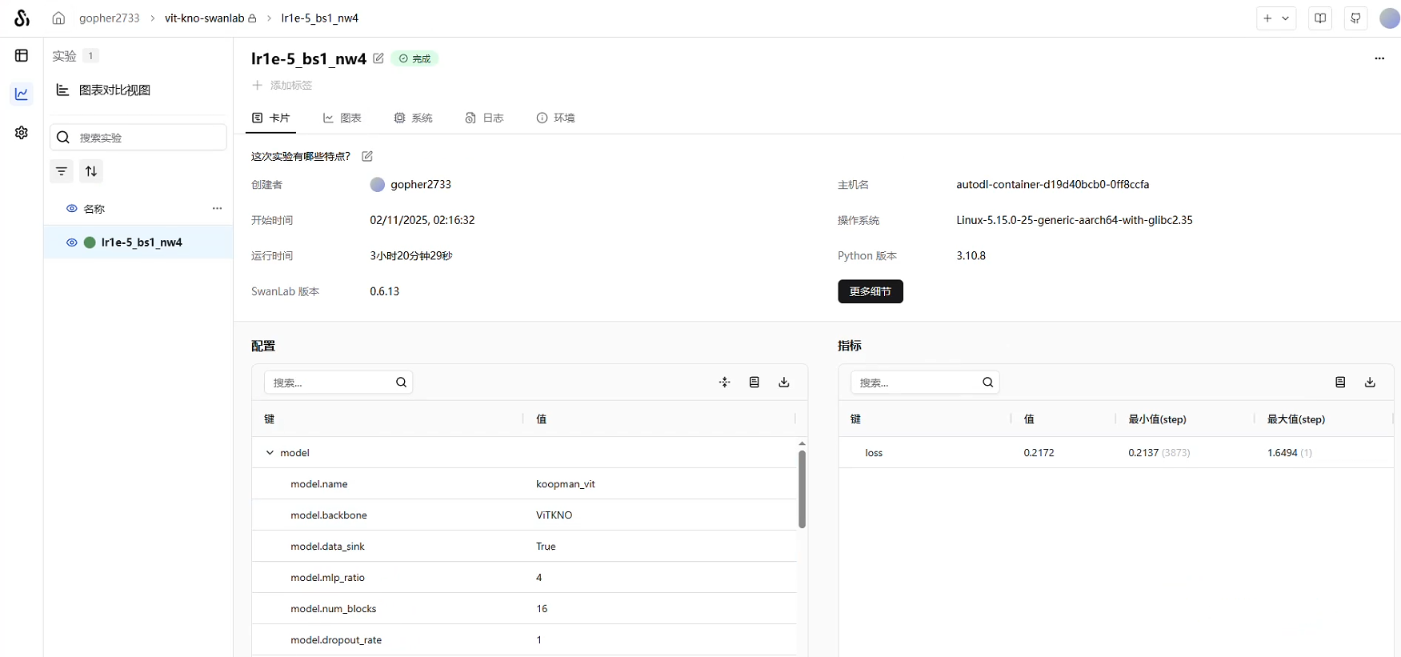The height and width of the screenshot is (657, 1401).
Task: Click vit-kno-swanlab project breadcrumb link
Action: [x=204, y=18]
